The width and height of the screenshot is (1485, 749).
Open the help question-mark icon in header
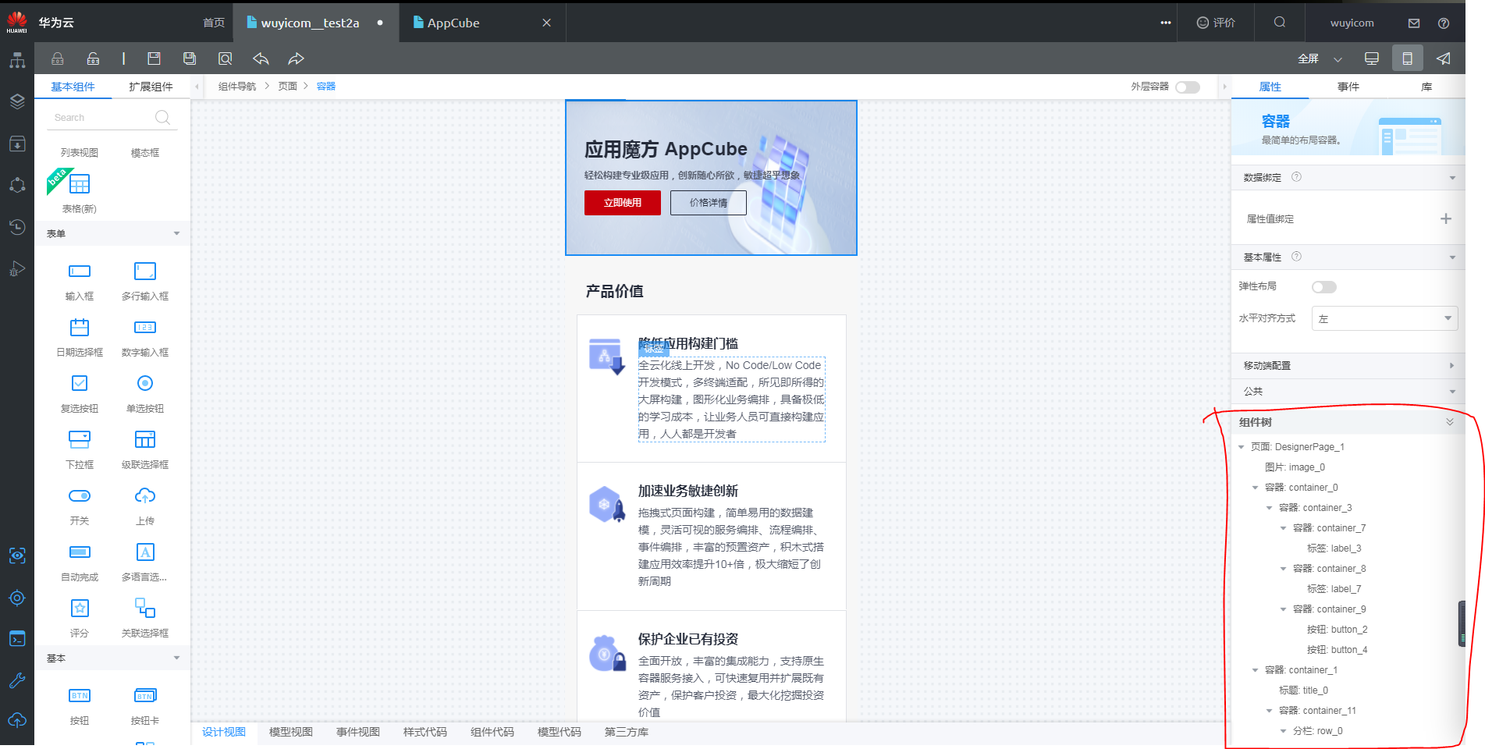click(1444, 23)
